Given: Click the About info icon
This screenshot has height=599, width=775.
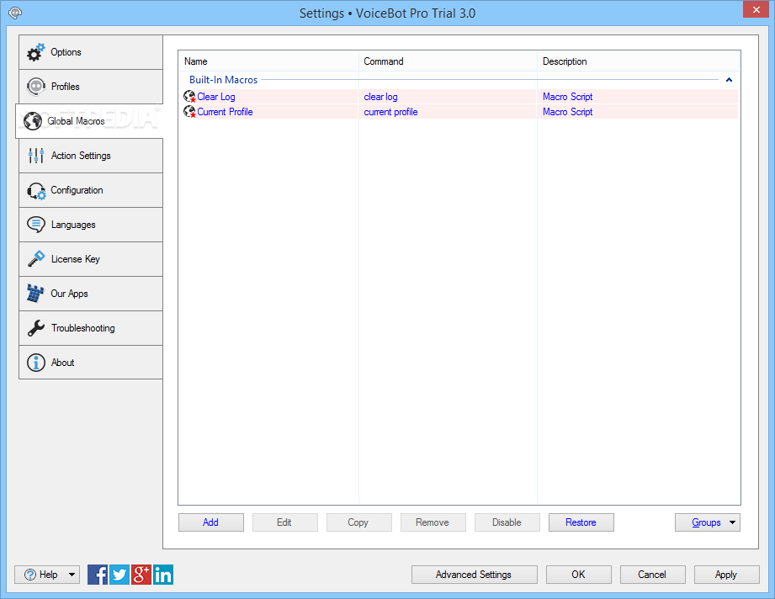Looking at the screenshot, I should coord(36,363).
